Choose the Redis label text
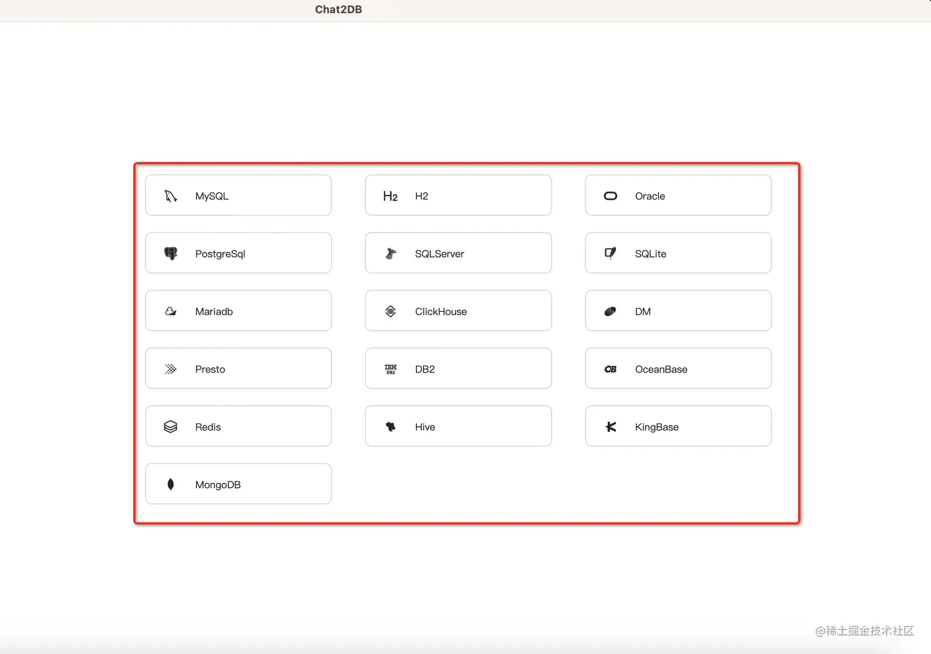The height and width of the screenshot is (654, 931). point(208,427)
